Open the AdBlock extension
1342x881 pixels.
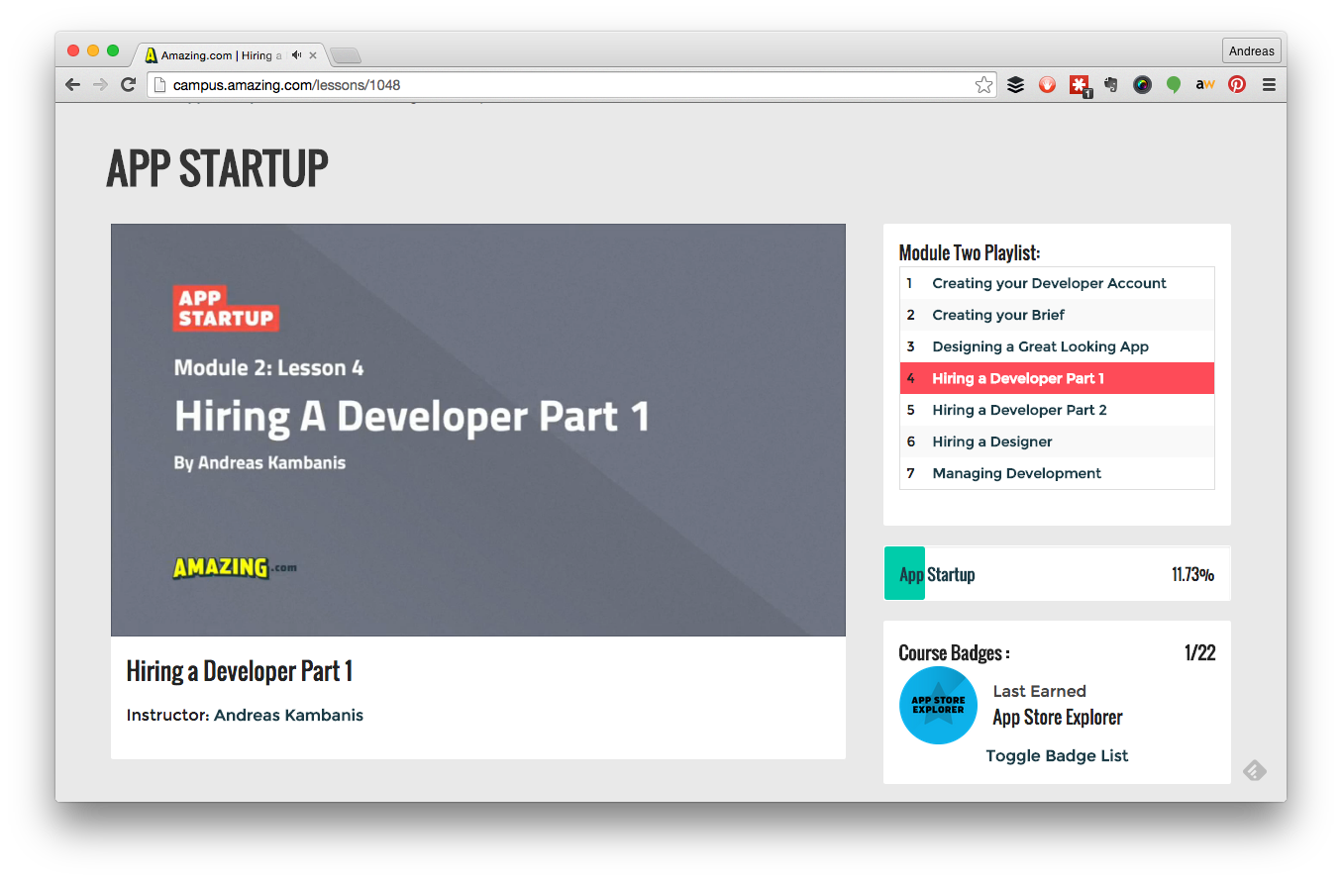point(1047,84)
